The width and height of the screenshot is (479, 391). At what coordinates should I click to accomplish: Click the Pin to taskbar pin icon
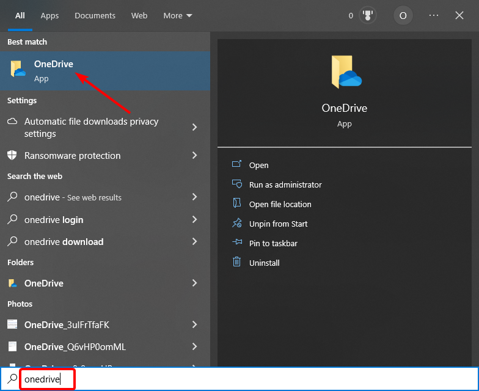point(237,243)
